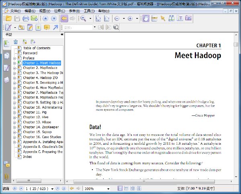This screenshot has height=194, width=241.
Task: Click the bookmarks panel horizontal scrollbar thumb
Action: point(29,181)
